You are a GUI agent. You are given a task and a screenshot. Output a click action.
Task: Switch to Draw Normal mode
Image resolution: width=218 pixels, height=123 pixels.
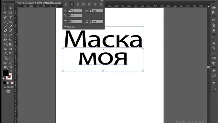4,87
